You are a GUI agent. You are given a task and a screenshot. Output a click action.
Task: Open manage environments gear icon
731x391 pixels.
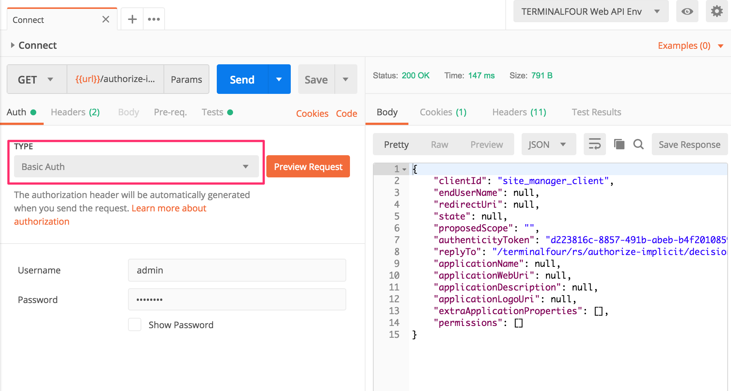[x=717, y=11]
